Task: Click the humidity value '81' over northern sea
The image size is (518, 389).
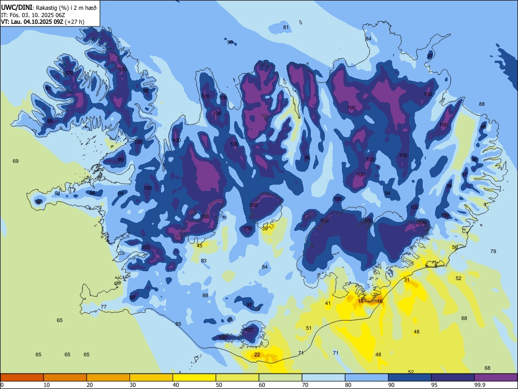Action: pos(286,27)
